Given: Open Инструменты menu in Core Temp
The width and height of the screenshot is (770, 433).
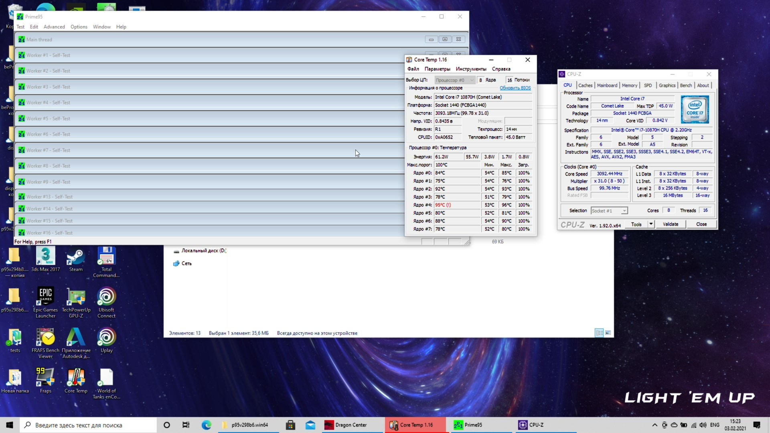Looking at the screenshot, I should [x=471, y=69].
